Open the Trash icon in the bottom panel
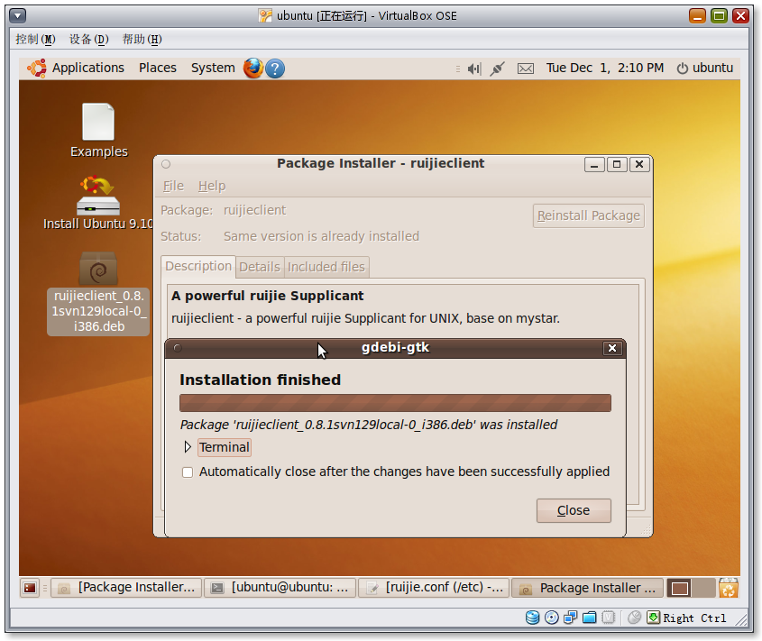762x641 pixels. (728, 588)
